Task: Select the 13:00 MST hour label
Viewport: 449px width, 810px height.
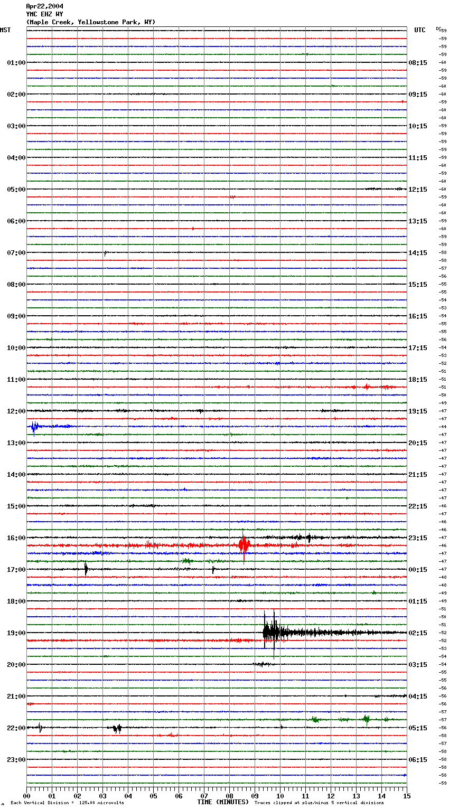Action: pos(16,443)
